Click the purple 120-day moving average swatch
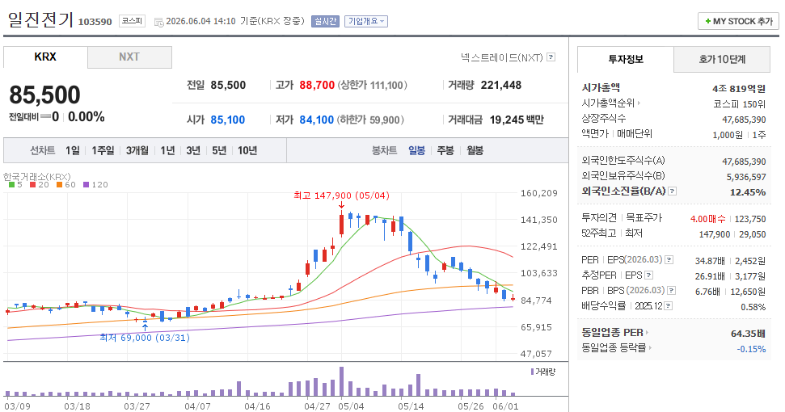The image size is (785, 412). click(86, 184)
